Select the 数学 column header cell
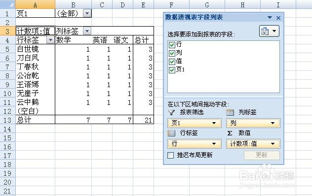Screen dimensions: 312x196 click(73, 40)
